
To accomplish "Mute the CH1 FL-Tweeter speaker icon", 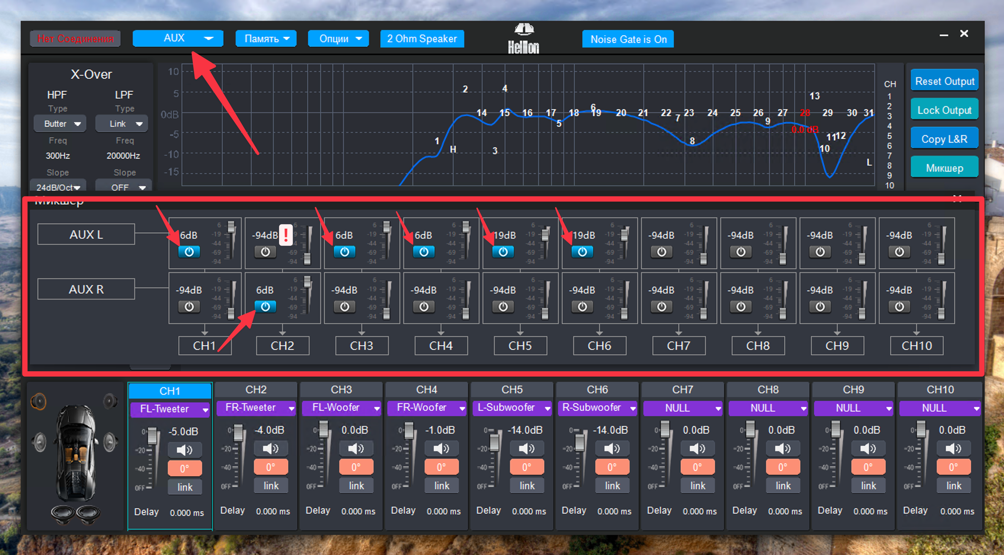I will pos(184,450).
